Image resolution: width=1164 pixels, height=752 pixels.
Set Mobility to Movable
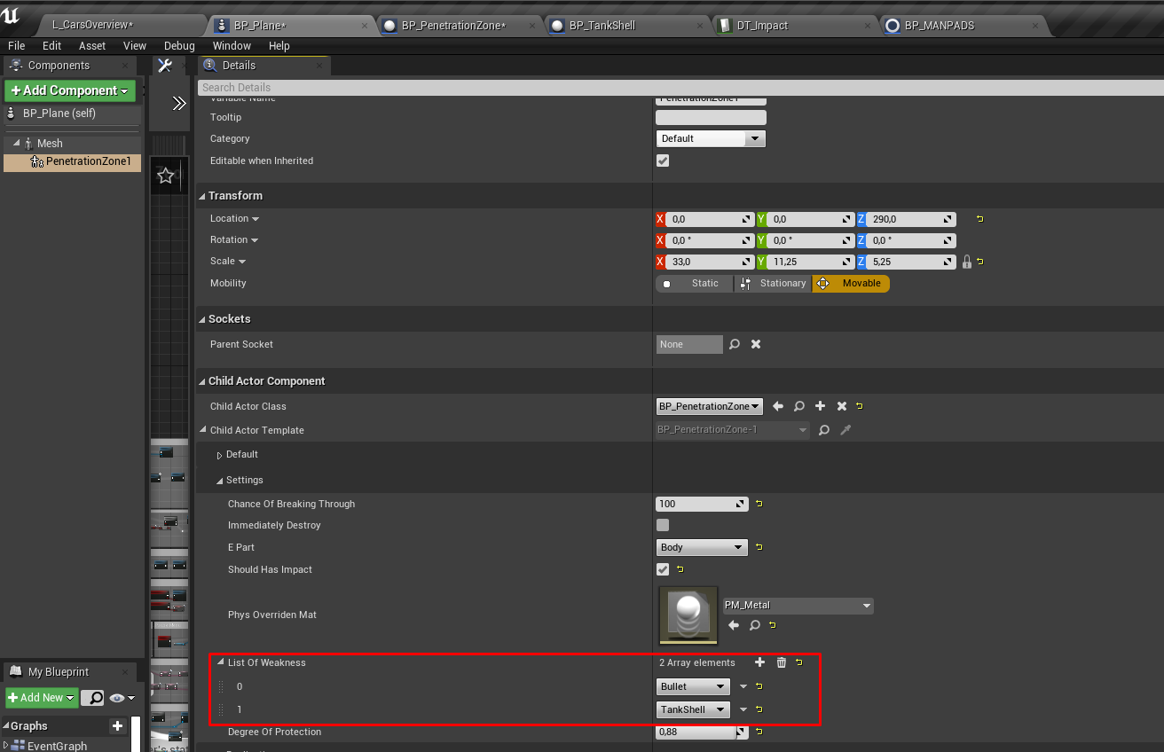point(851,284)
